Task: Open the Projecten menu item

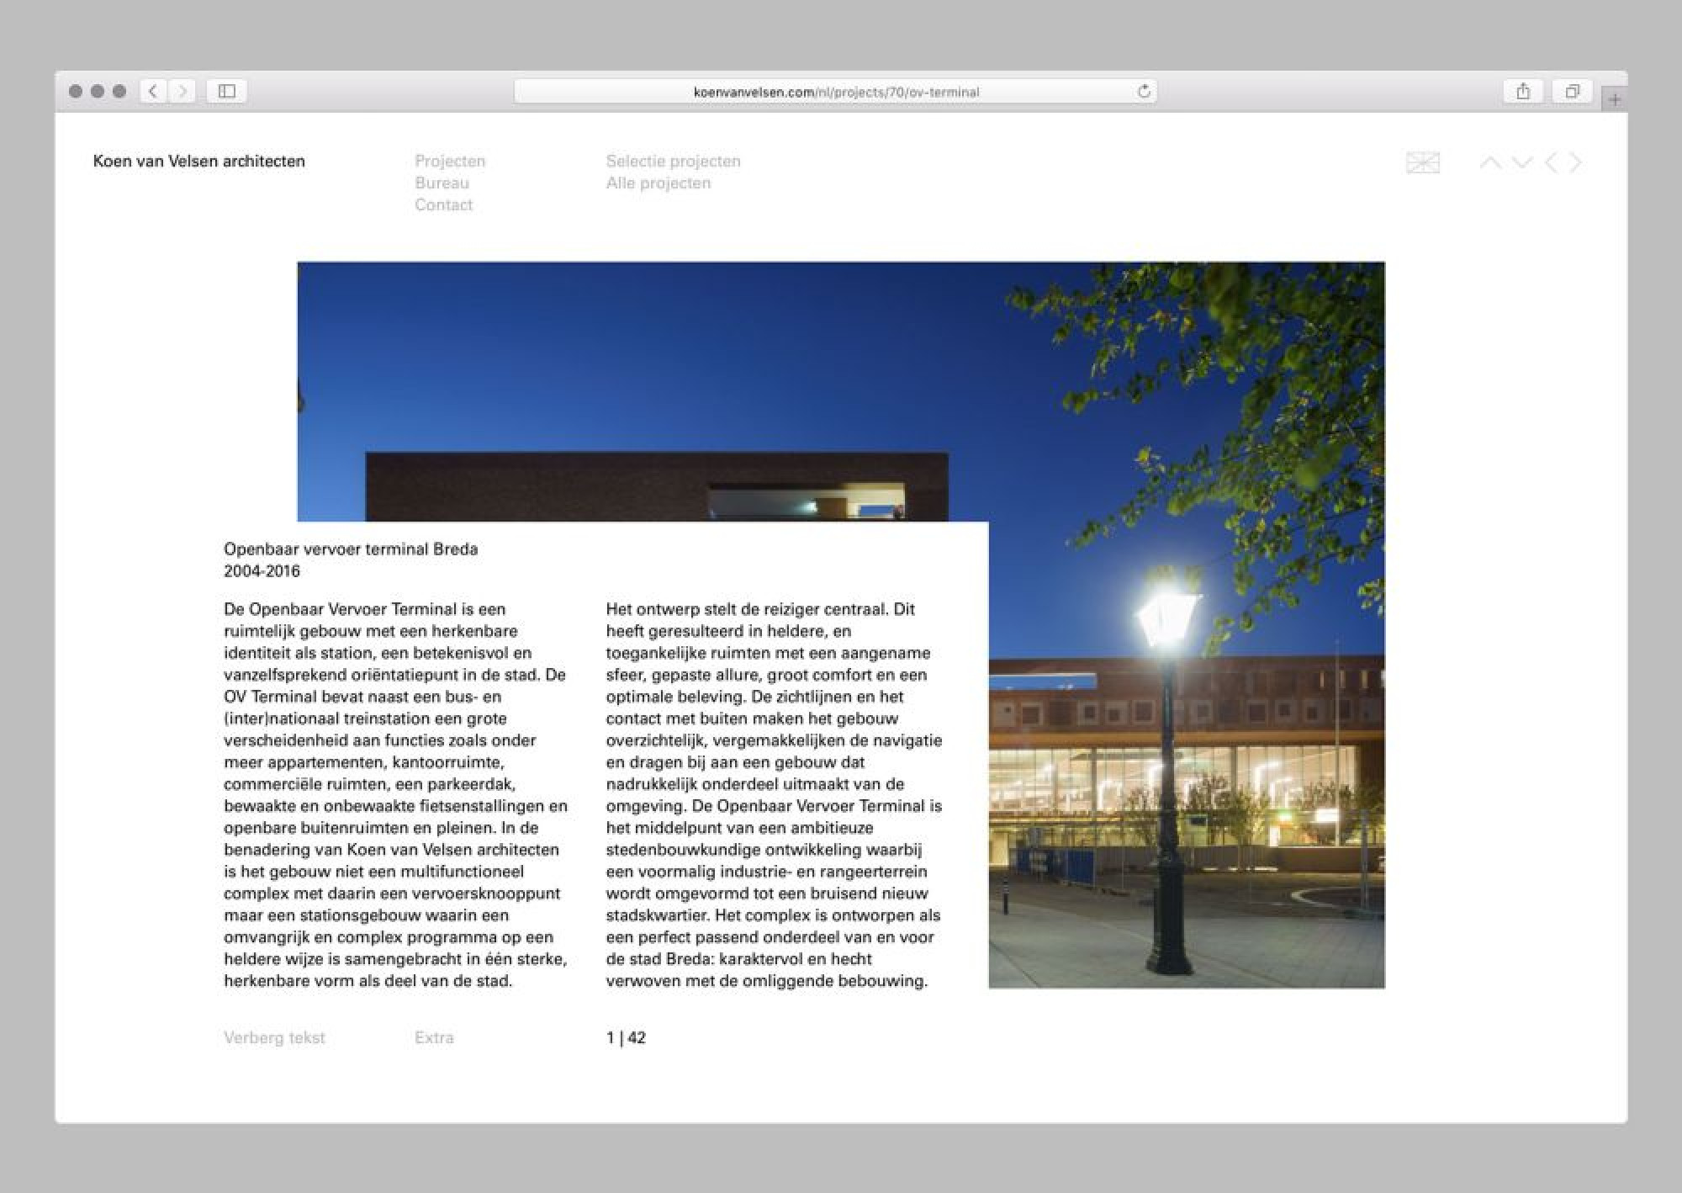Action: (450, 161)
